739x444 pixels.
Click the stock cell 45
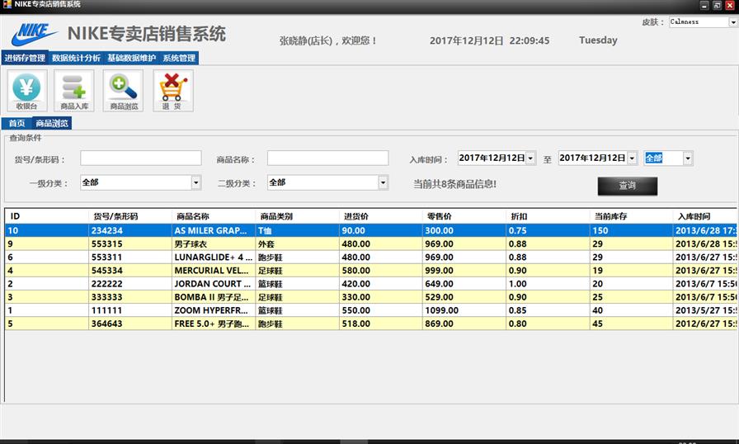tap(631, 324)
